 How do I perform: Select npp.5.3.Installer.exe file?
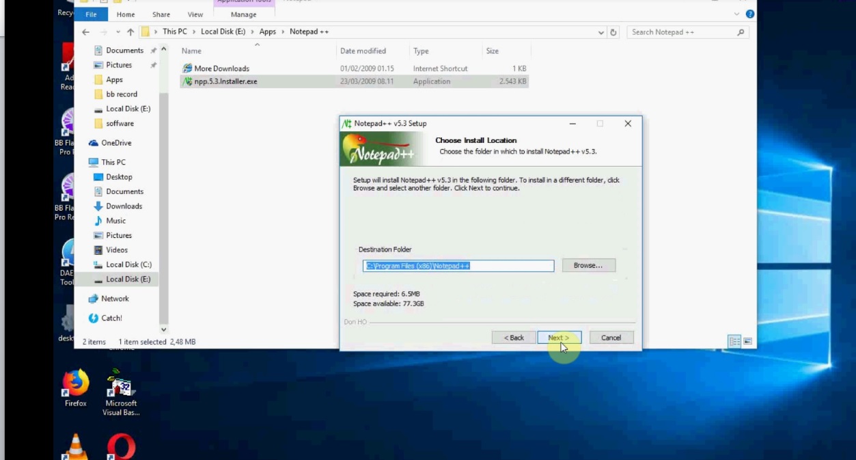(x=225, y=81)
